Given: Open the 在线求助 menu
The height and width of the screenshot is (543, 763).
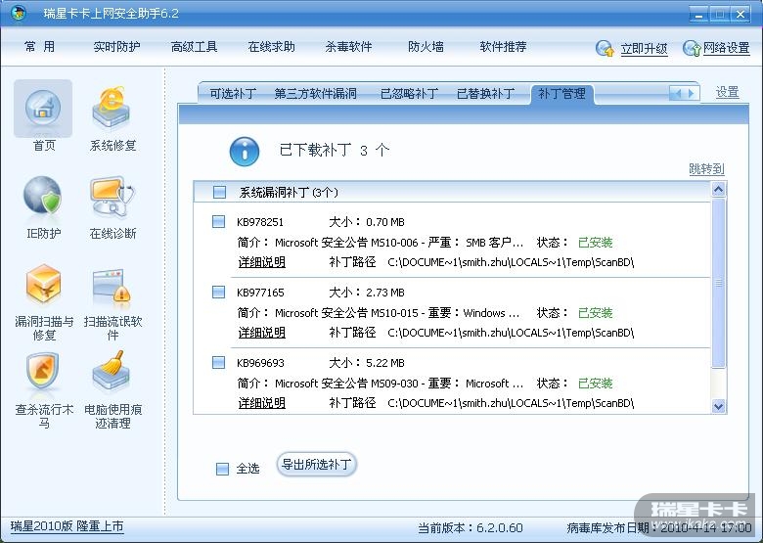Looking at the screenshot, I should pyautogui.click(x=272, y=47).
